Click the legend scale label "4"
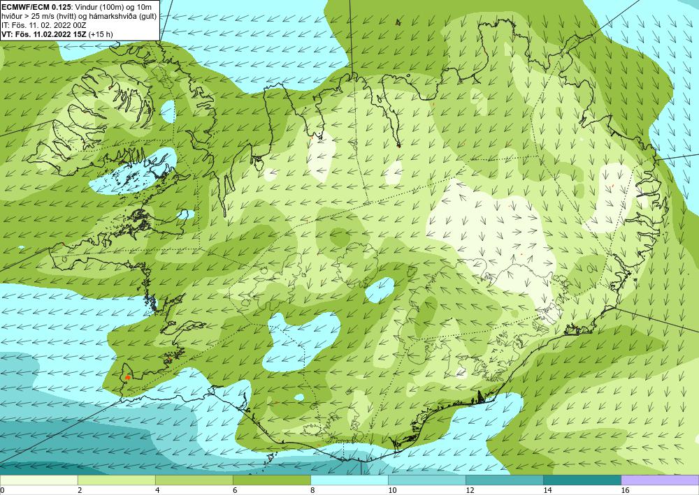The height and width of the screenshot is (495, 699). (x=158, y=490)
